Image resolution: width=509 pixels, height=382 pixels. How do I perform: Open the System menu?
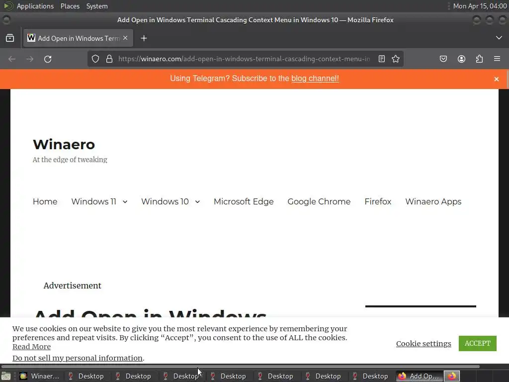click(x=97, y=6)
